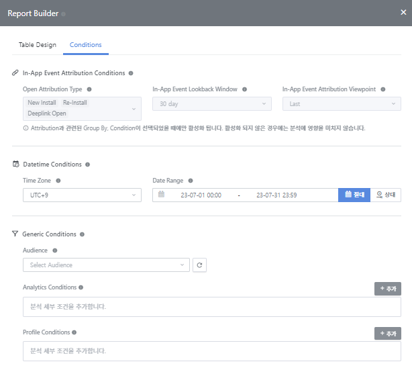Select the 절대 absolute date mode button
The height and width of the screenshot is (372, 412).
(354, 195)
